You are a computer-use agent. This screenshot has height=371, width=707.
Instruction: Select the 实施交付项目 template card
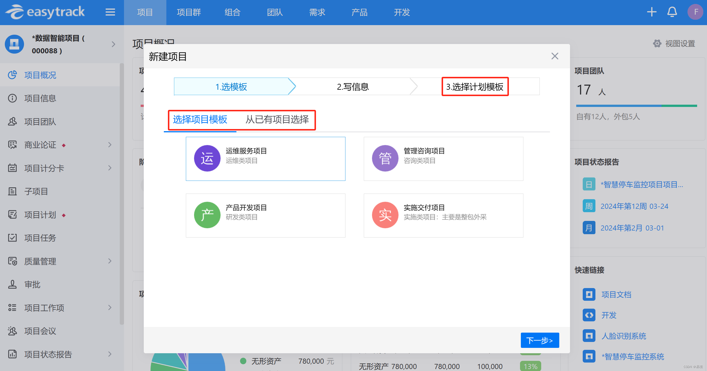(x=443, y=216)
